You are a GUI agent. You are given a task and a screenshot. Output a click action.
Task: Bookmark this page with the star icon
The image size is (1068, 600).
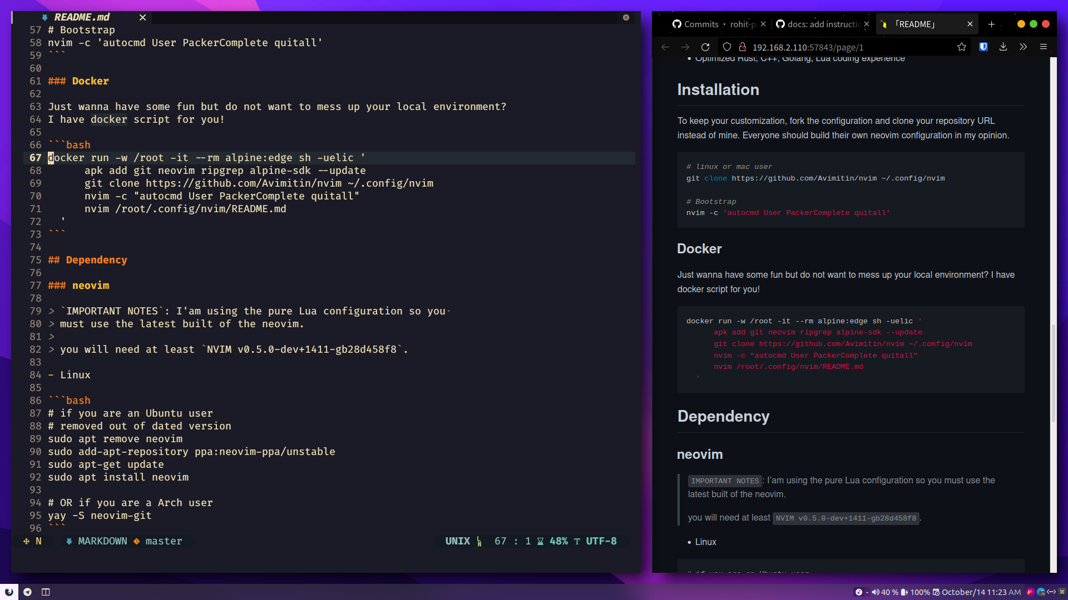962,47
